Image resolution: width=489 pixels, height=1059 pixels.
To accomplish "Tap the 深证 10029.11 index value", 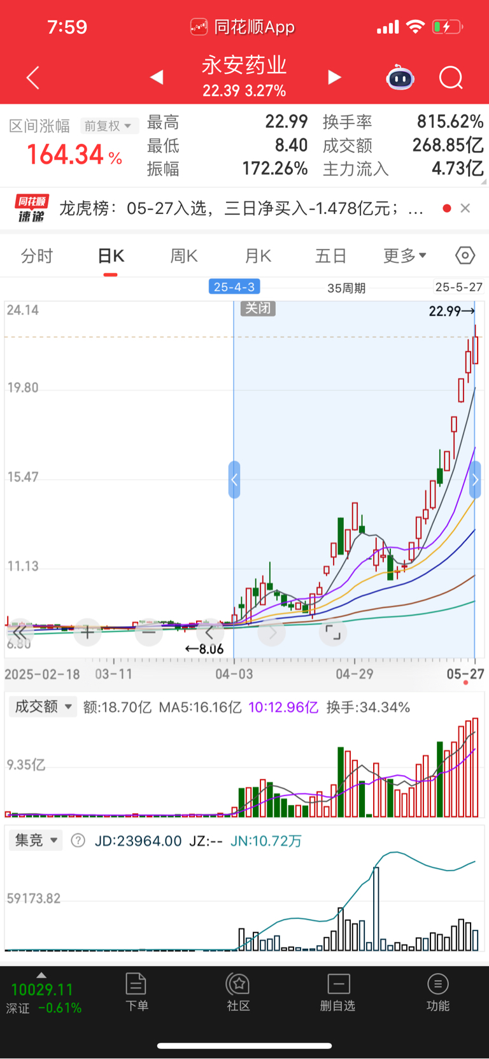I will (42, 990).
